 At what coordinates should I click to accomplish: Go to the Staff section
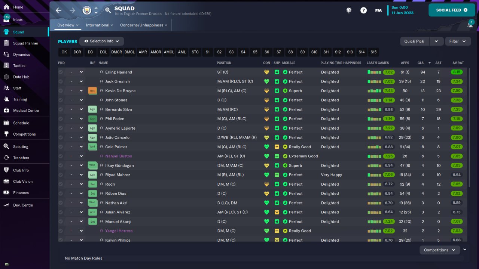25,88
